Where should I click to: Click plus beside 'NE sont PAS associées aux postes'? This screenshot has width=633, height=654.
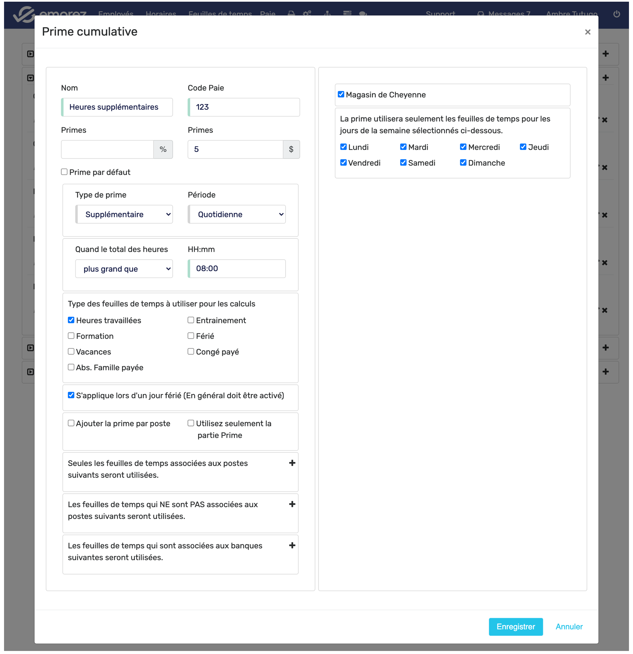click(x=292, y=504)
